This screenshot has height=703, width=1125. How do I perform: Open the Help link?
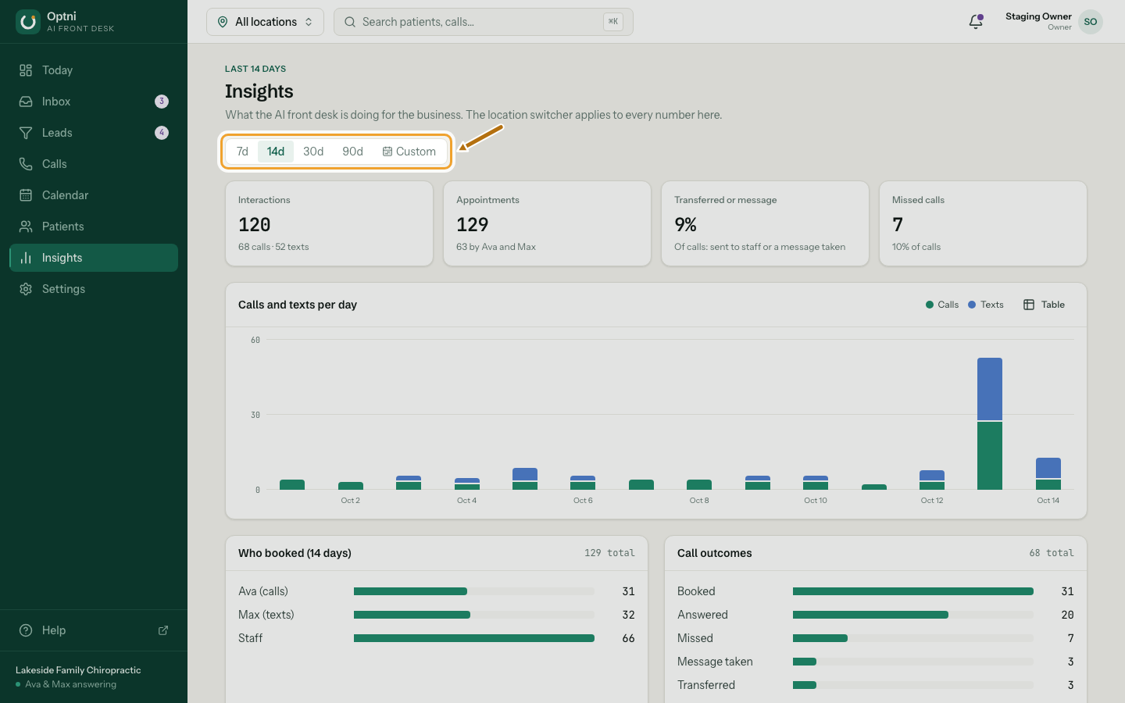point(94,630)
